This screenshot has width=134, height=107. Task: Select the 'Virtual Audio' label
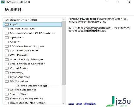point(19,68)
